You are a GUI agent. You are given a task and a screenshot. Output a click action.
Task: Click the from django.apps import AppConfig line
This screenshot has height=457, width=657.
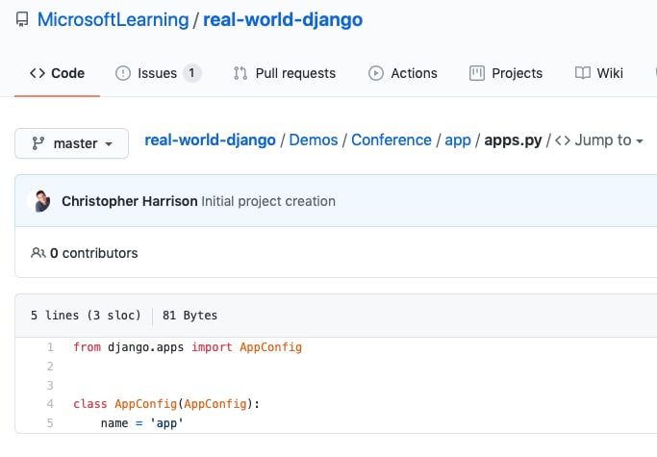click(188, 347)
